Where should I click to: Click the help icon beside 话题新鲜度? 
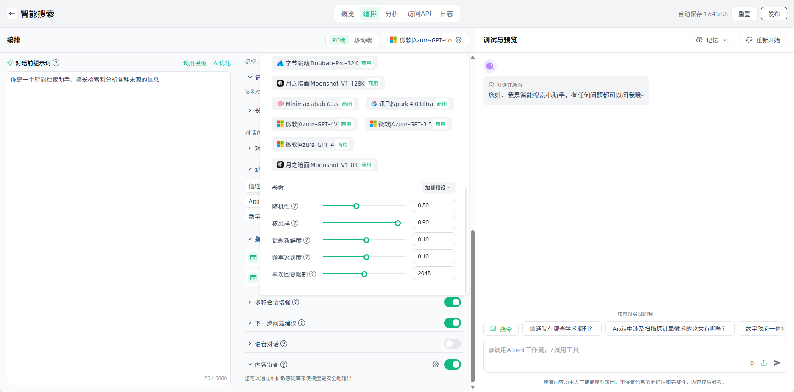(x=307, y=240)
